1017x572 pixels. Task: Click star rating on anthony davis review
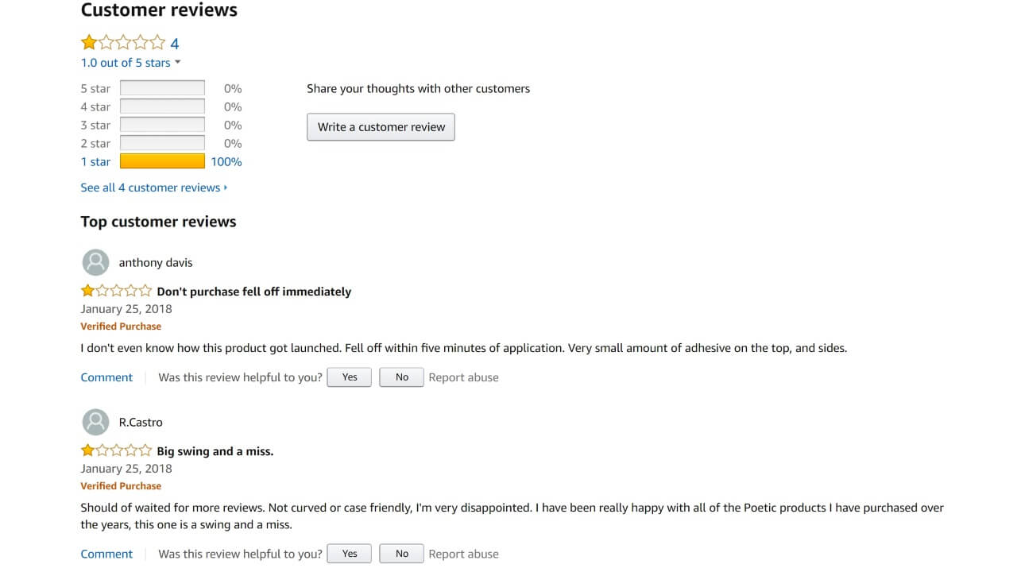pos(116,292)
